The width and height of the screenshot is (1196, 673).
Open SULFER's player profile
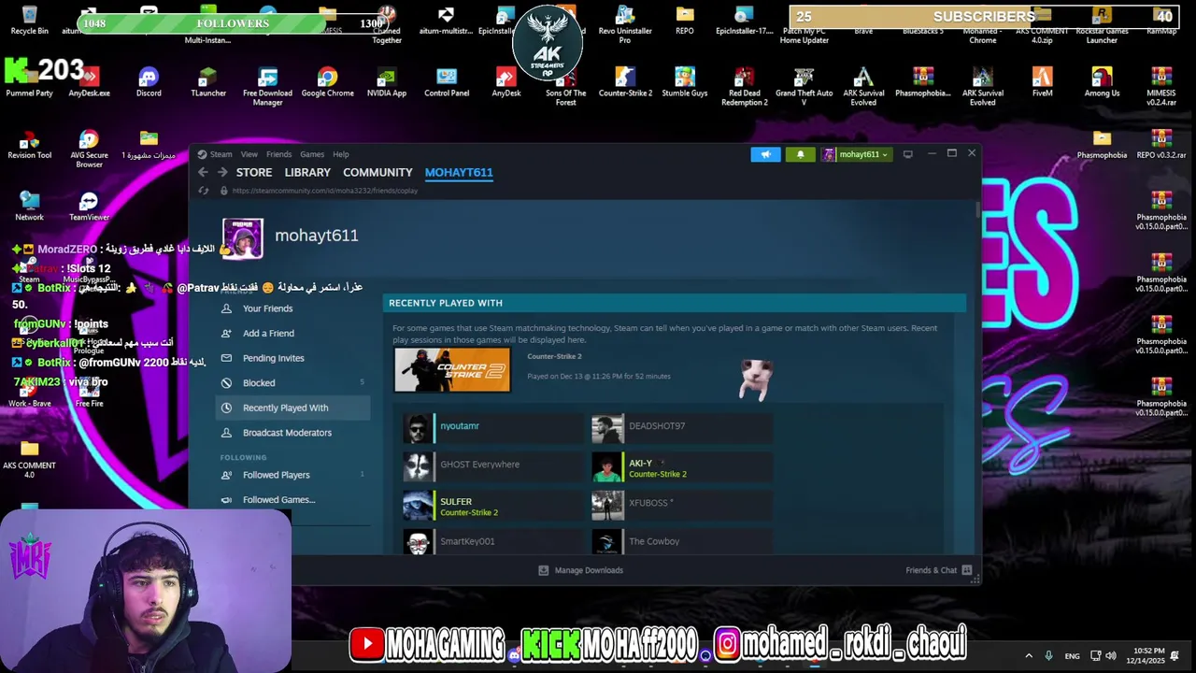[x=493, y=506]
